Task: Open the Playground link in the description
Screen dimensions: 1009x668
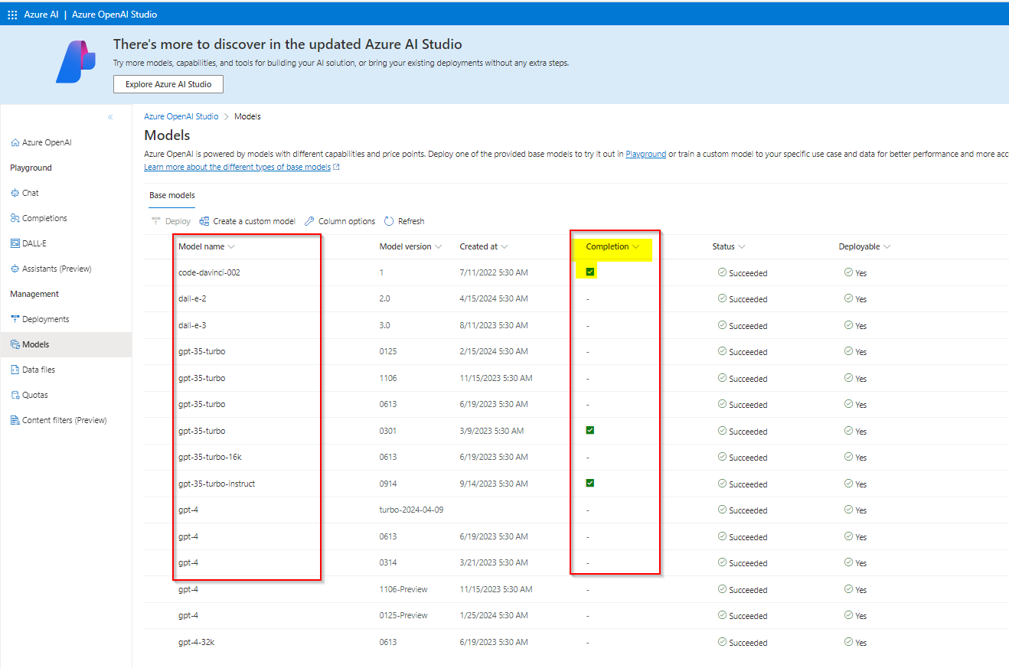Action: [x=645, y=154]
